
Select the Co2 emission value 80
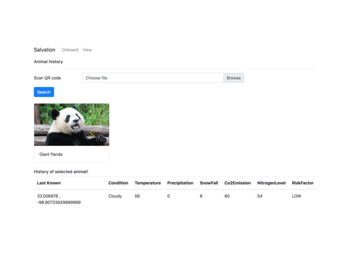coord(227,196)
